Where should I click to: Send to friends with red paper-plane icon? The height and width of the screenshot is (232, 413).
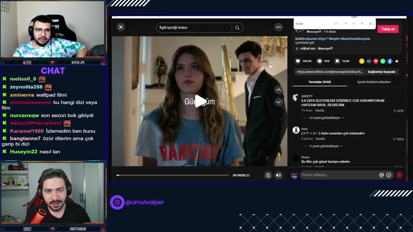[x=376, y=61]
